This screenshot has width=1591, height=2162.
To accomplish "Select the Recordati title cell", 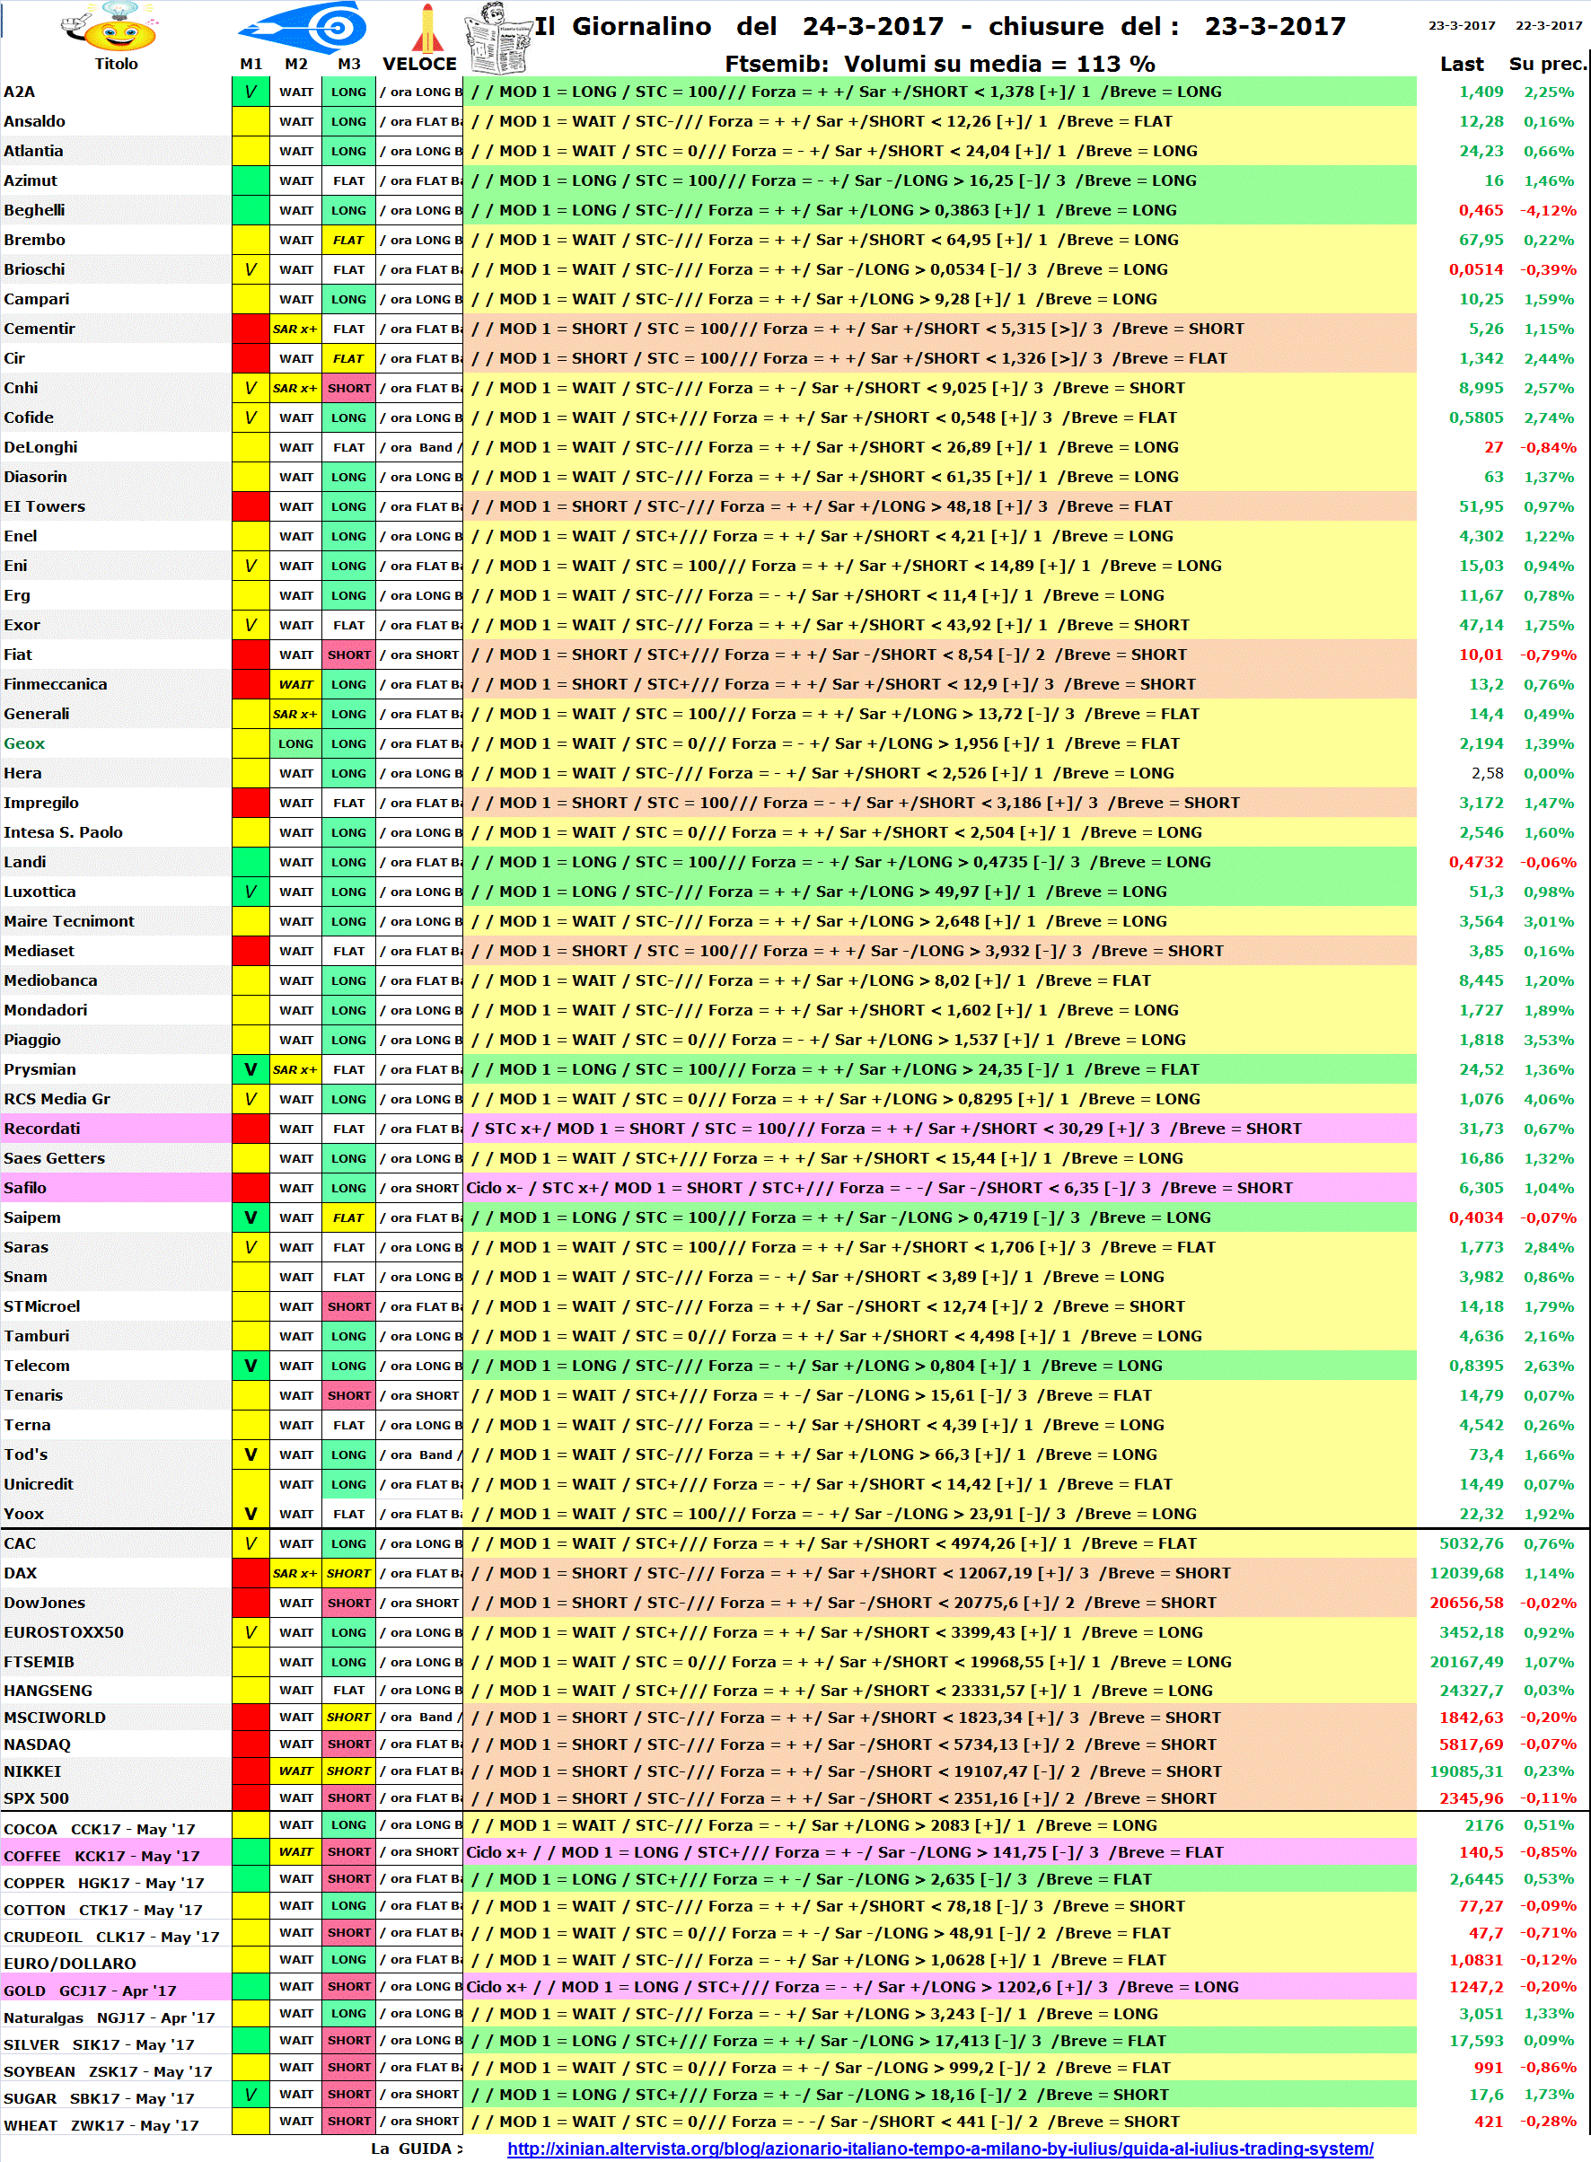I will 116,1129.
